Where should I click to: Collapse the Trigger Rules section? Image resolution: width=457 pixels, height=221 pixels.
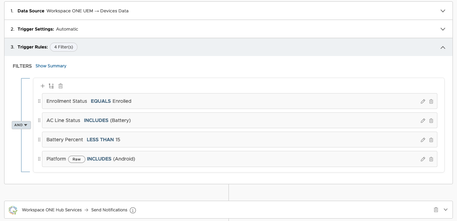pyautogui.click(x=443, y=47)
